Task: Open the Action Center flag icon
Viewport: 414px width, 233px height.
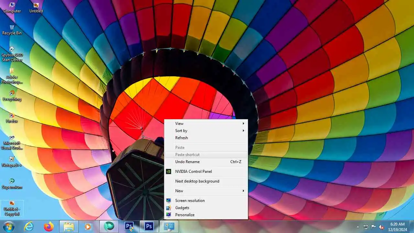Action: [x=374, y=227]
